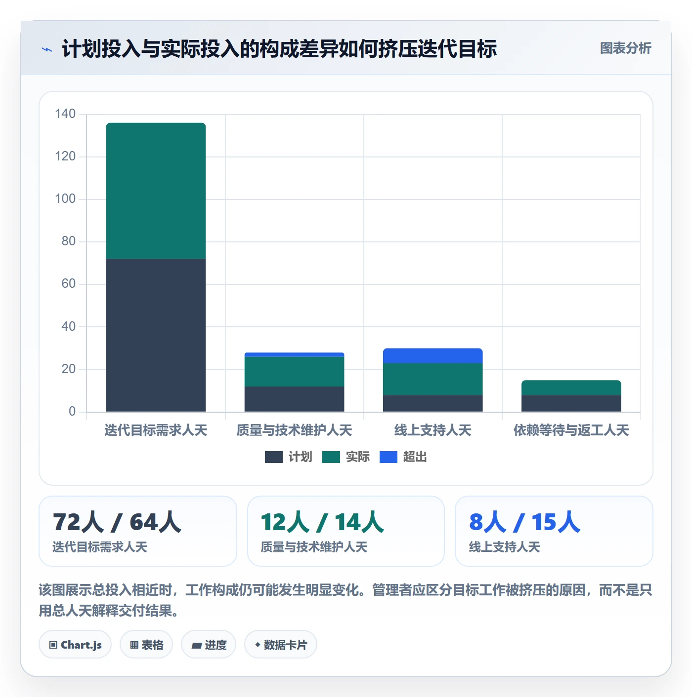The image size is (692, 697).
Task: Click the green segment of 依赖等待与返工人天 bar
Action: pyautogui.click(x=571, y=387)
